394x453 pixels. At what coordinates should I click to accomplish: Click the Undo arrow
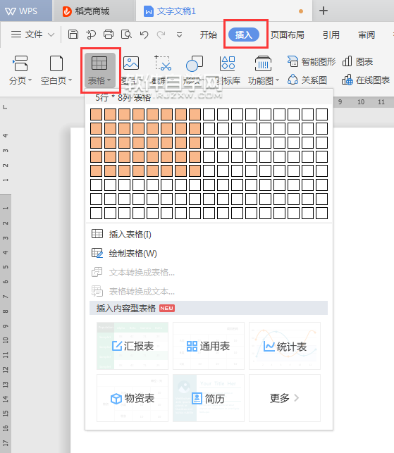coord(144,35)
